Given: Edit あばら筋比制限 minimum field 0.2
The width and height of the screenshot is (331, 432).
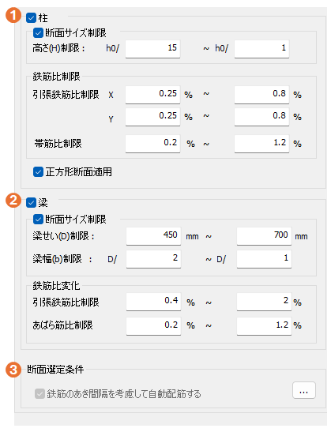Looking at the screenshot, I should [x=153, y=326].
